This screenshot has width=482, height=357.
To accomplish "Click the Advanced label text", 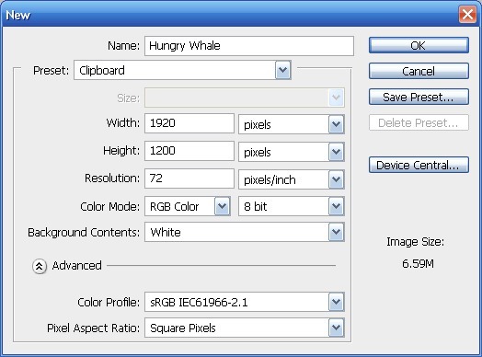I will coord(77,265).
